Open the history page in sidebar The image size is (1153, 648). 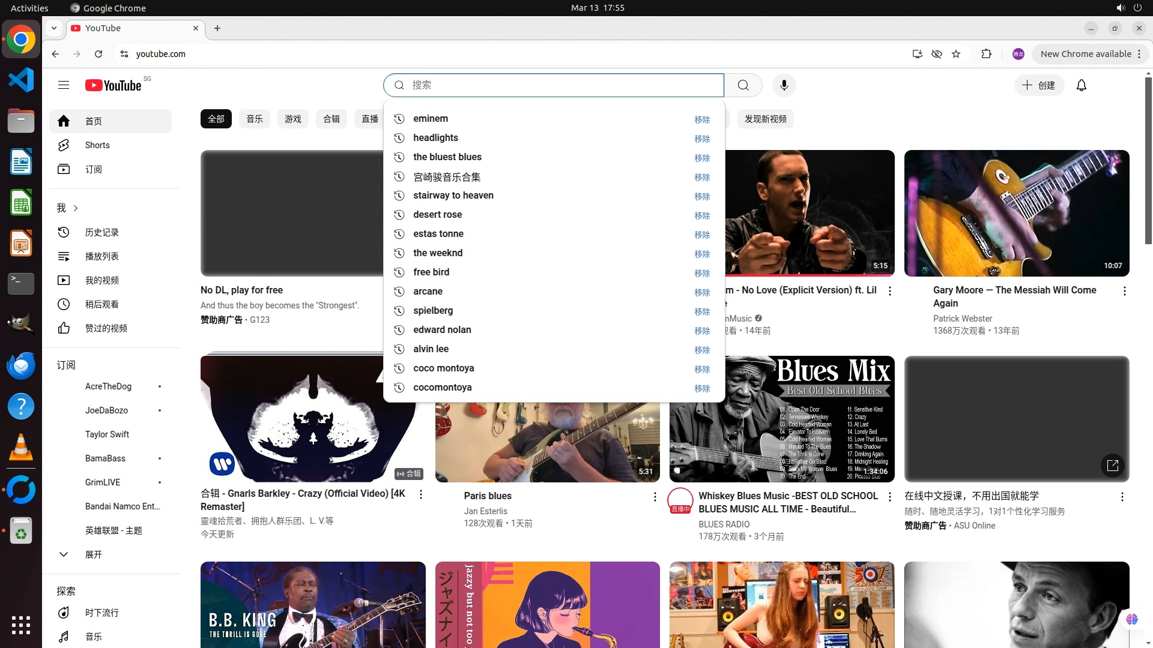coord(101,232)
